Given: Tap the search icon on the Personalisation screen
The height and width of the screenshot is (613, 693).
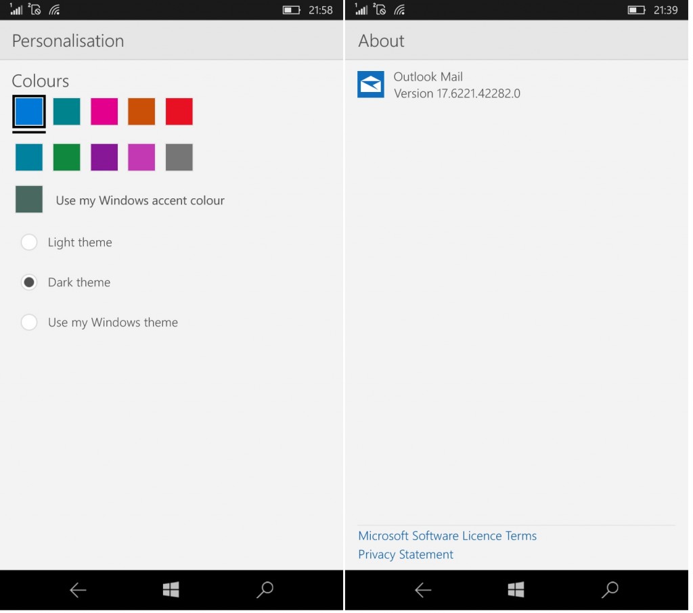Looking at the screenshot, I should 265,590.
